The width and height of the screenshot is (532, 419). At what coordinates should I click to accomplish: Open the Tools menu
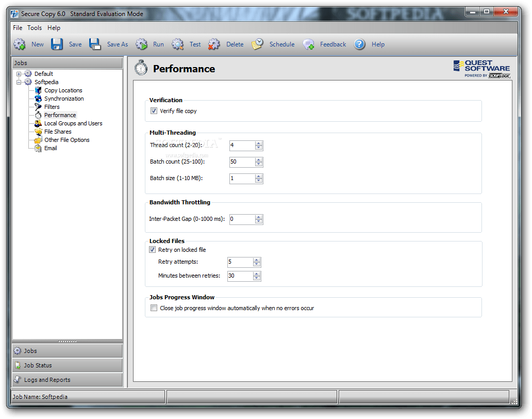35,28
